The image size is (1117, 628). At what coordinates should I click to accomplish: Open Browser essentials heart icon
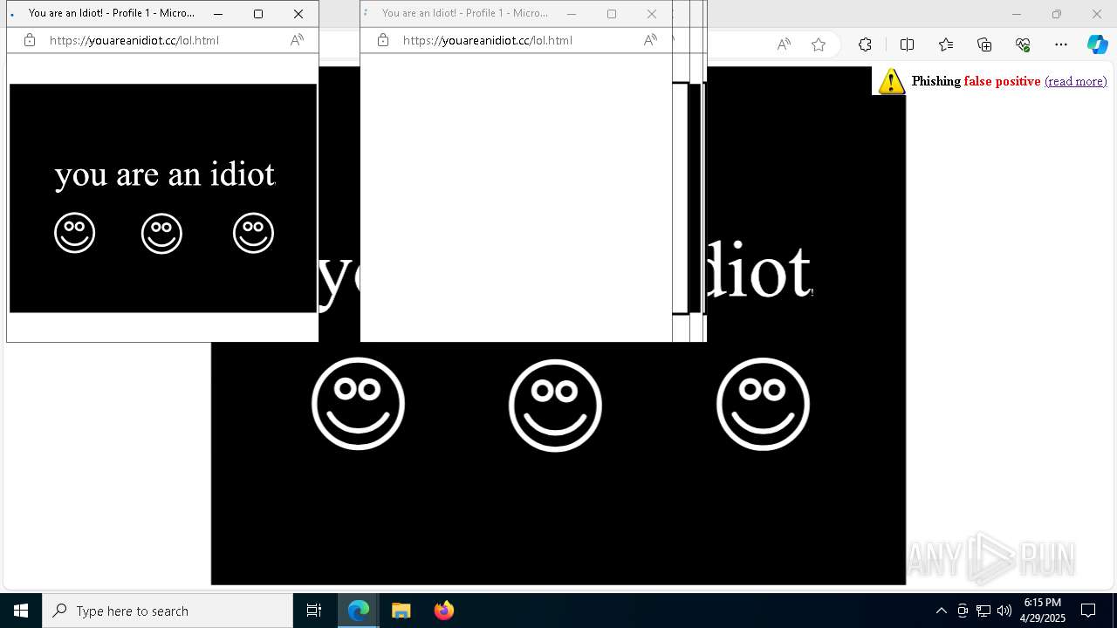(1023, 44)
